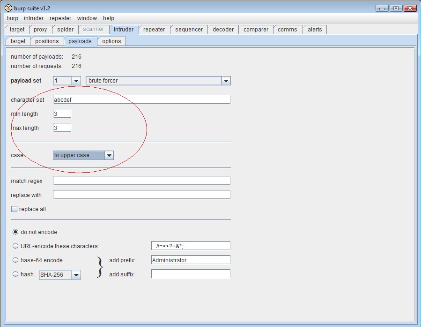
Task: Switch to the decoder tab
Action: point(223,30)
